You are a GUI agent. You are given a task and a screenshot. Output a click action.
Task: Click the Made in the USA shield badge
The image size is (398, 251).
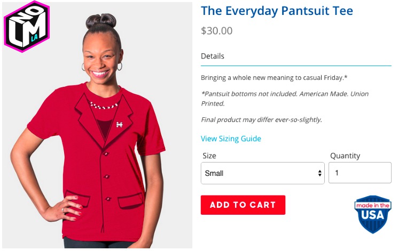(x=372, y=214)
